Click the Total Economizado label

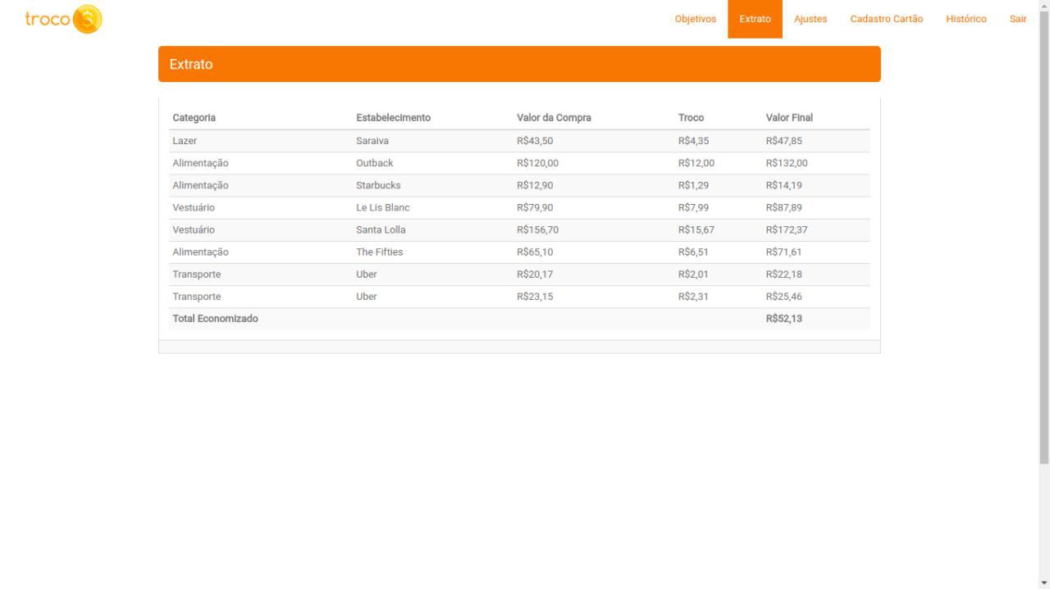point(215,319)
